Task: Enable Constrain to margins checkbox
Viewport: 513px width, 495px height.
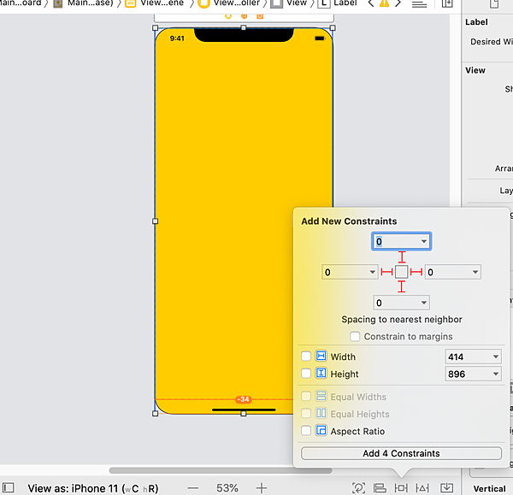Action: click(356, 337)
